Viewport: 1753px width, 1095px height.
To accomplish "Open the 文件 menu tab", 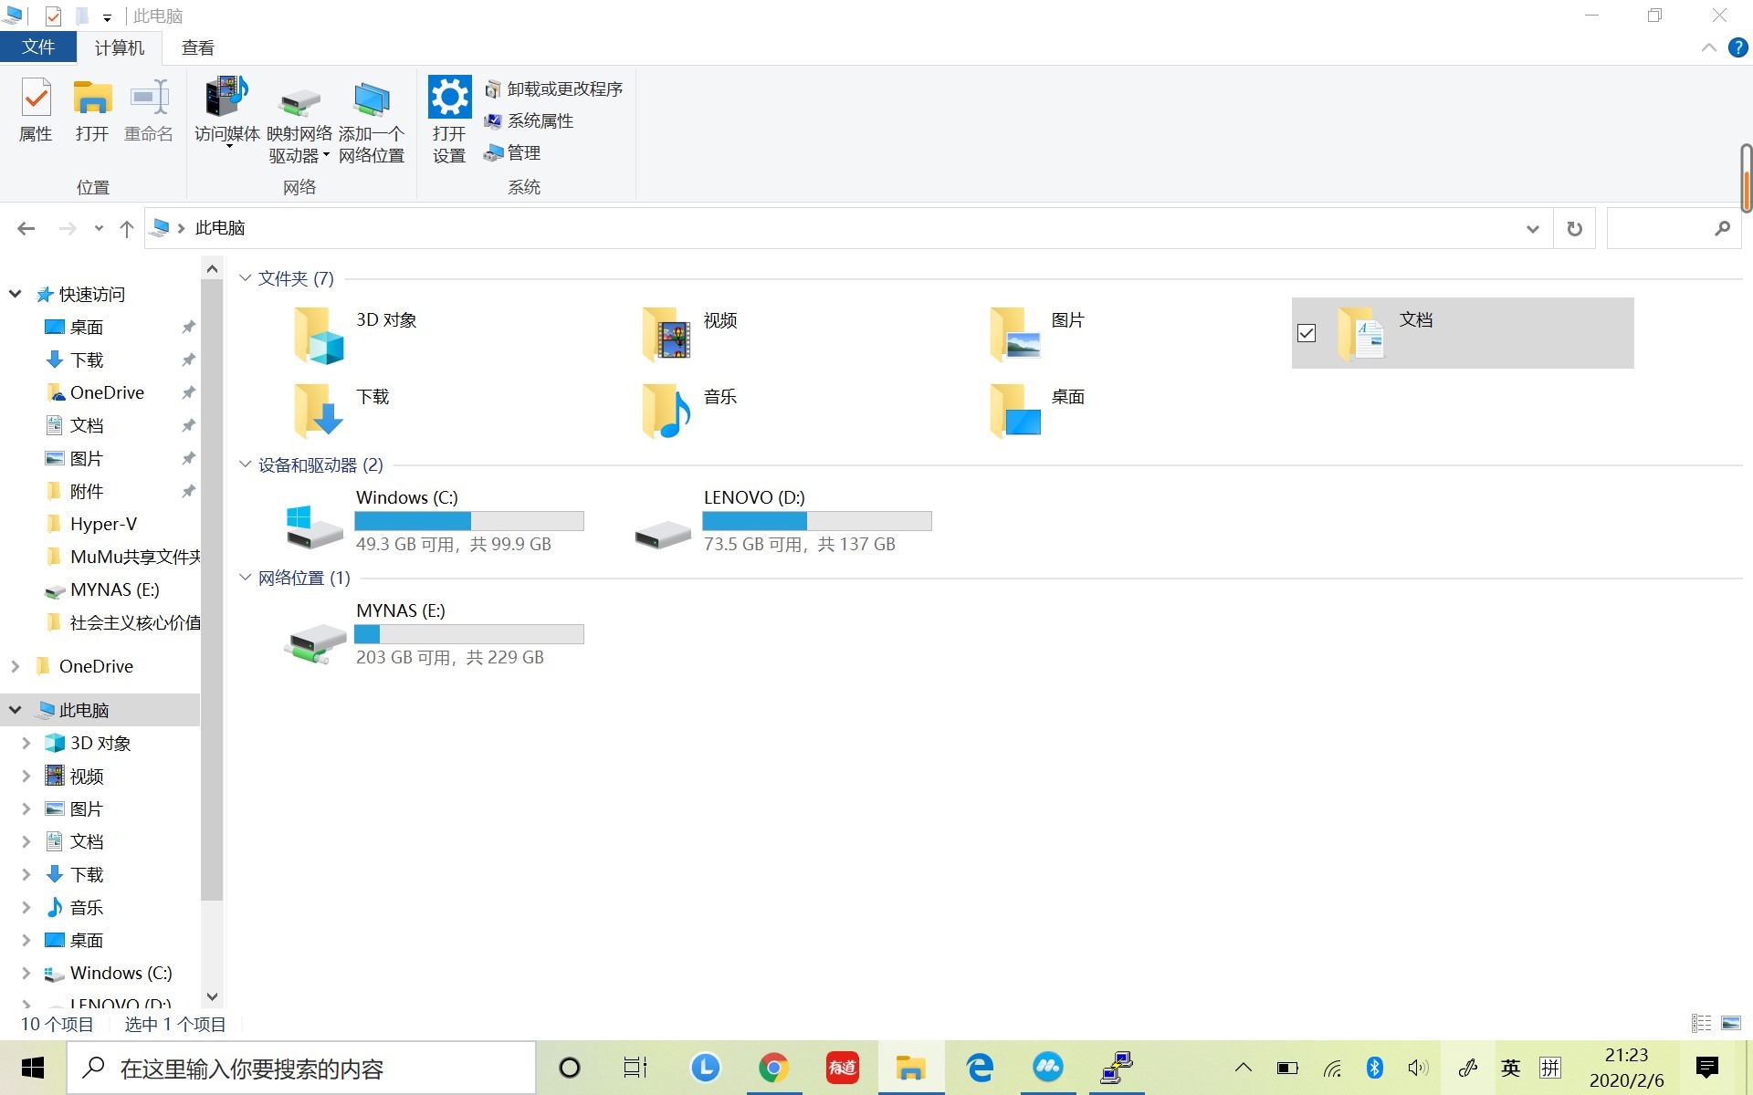I will tap(37, 47).
